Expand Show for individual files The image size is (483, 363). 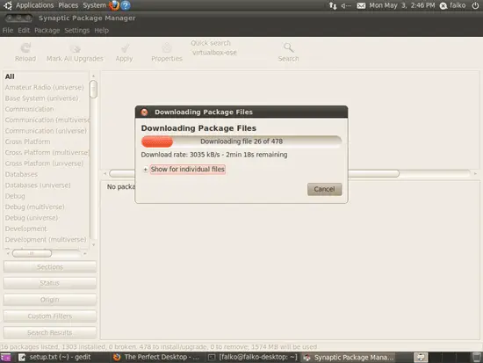point(188,170)
